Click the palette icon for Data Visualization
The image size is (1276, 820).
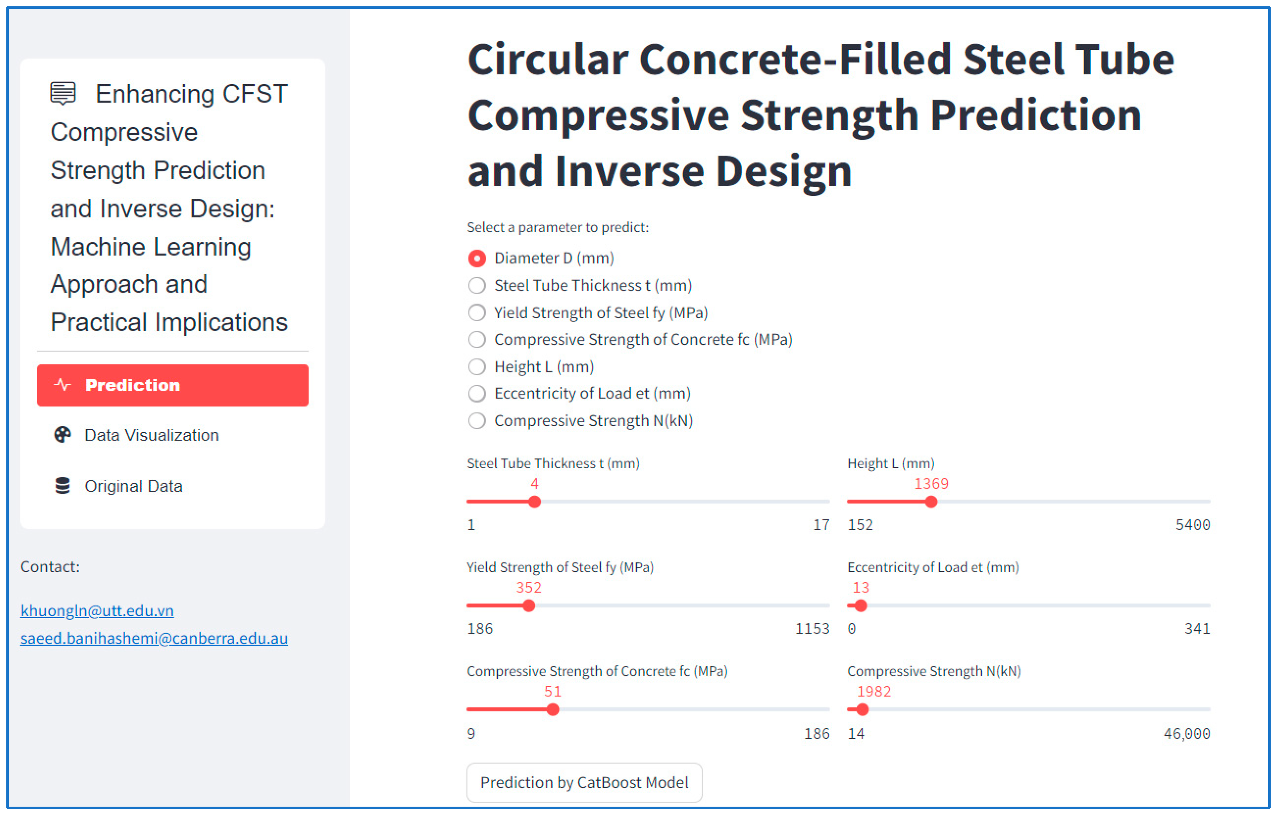(x=62, y=435)
